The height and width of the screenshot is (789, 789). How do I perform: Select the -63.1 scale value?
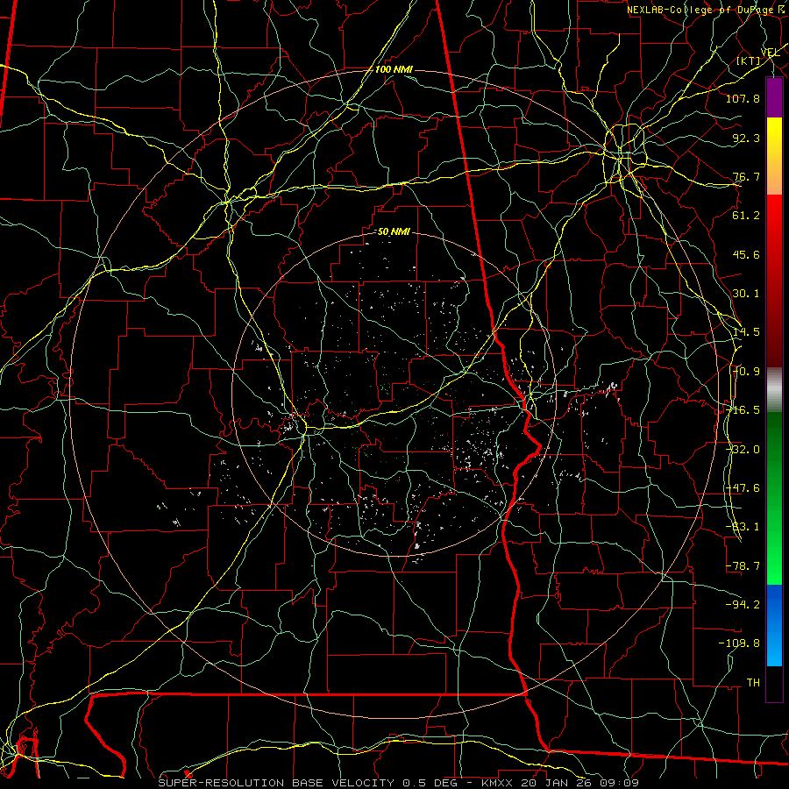coord(743,527)
